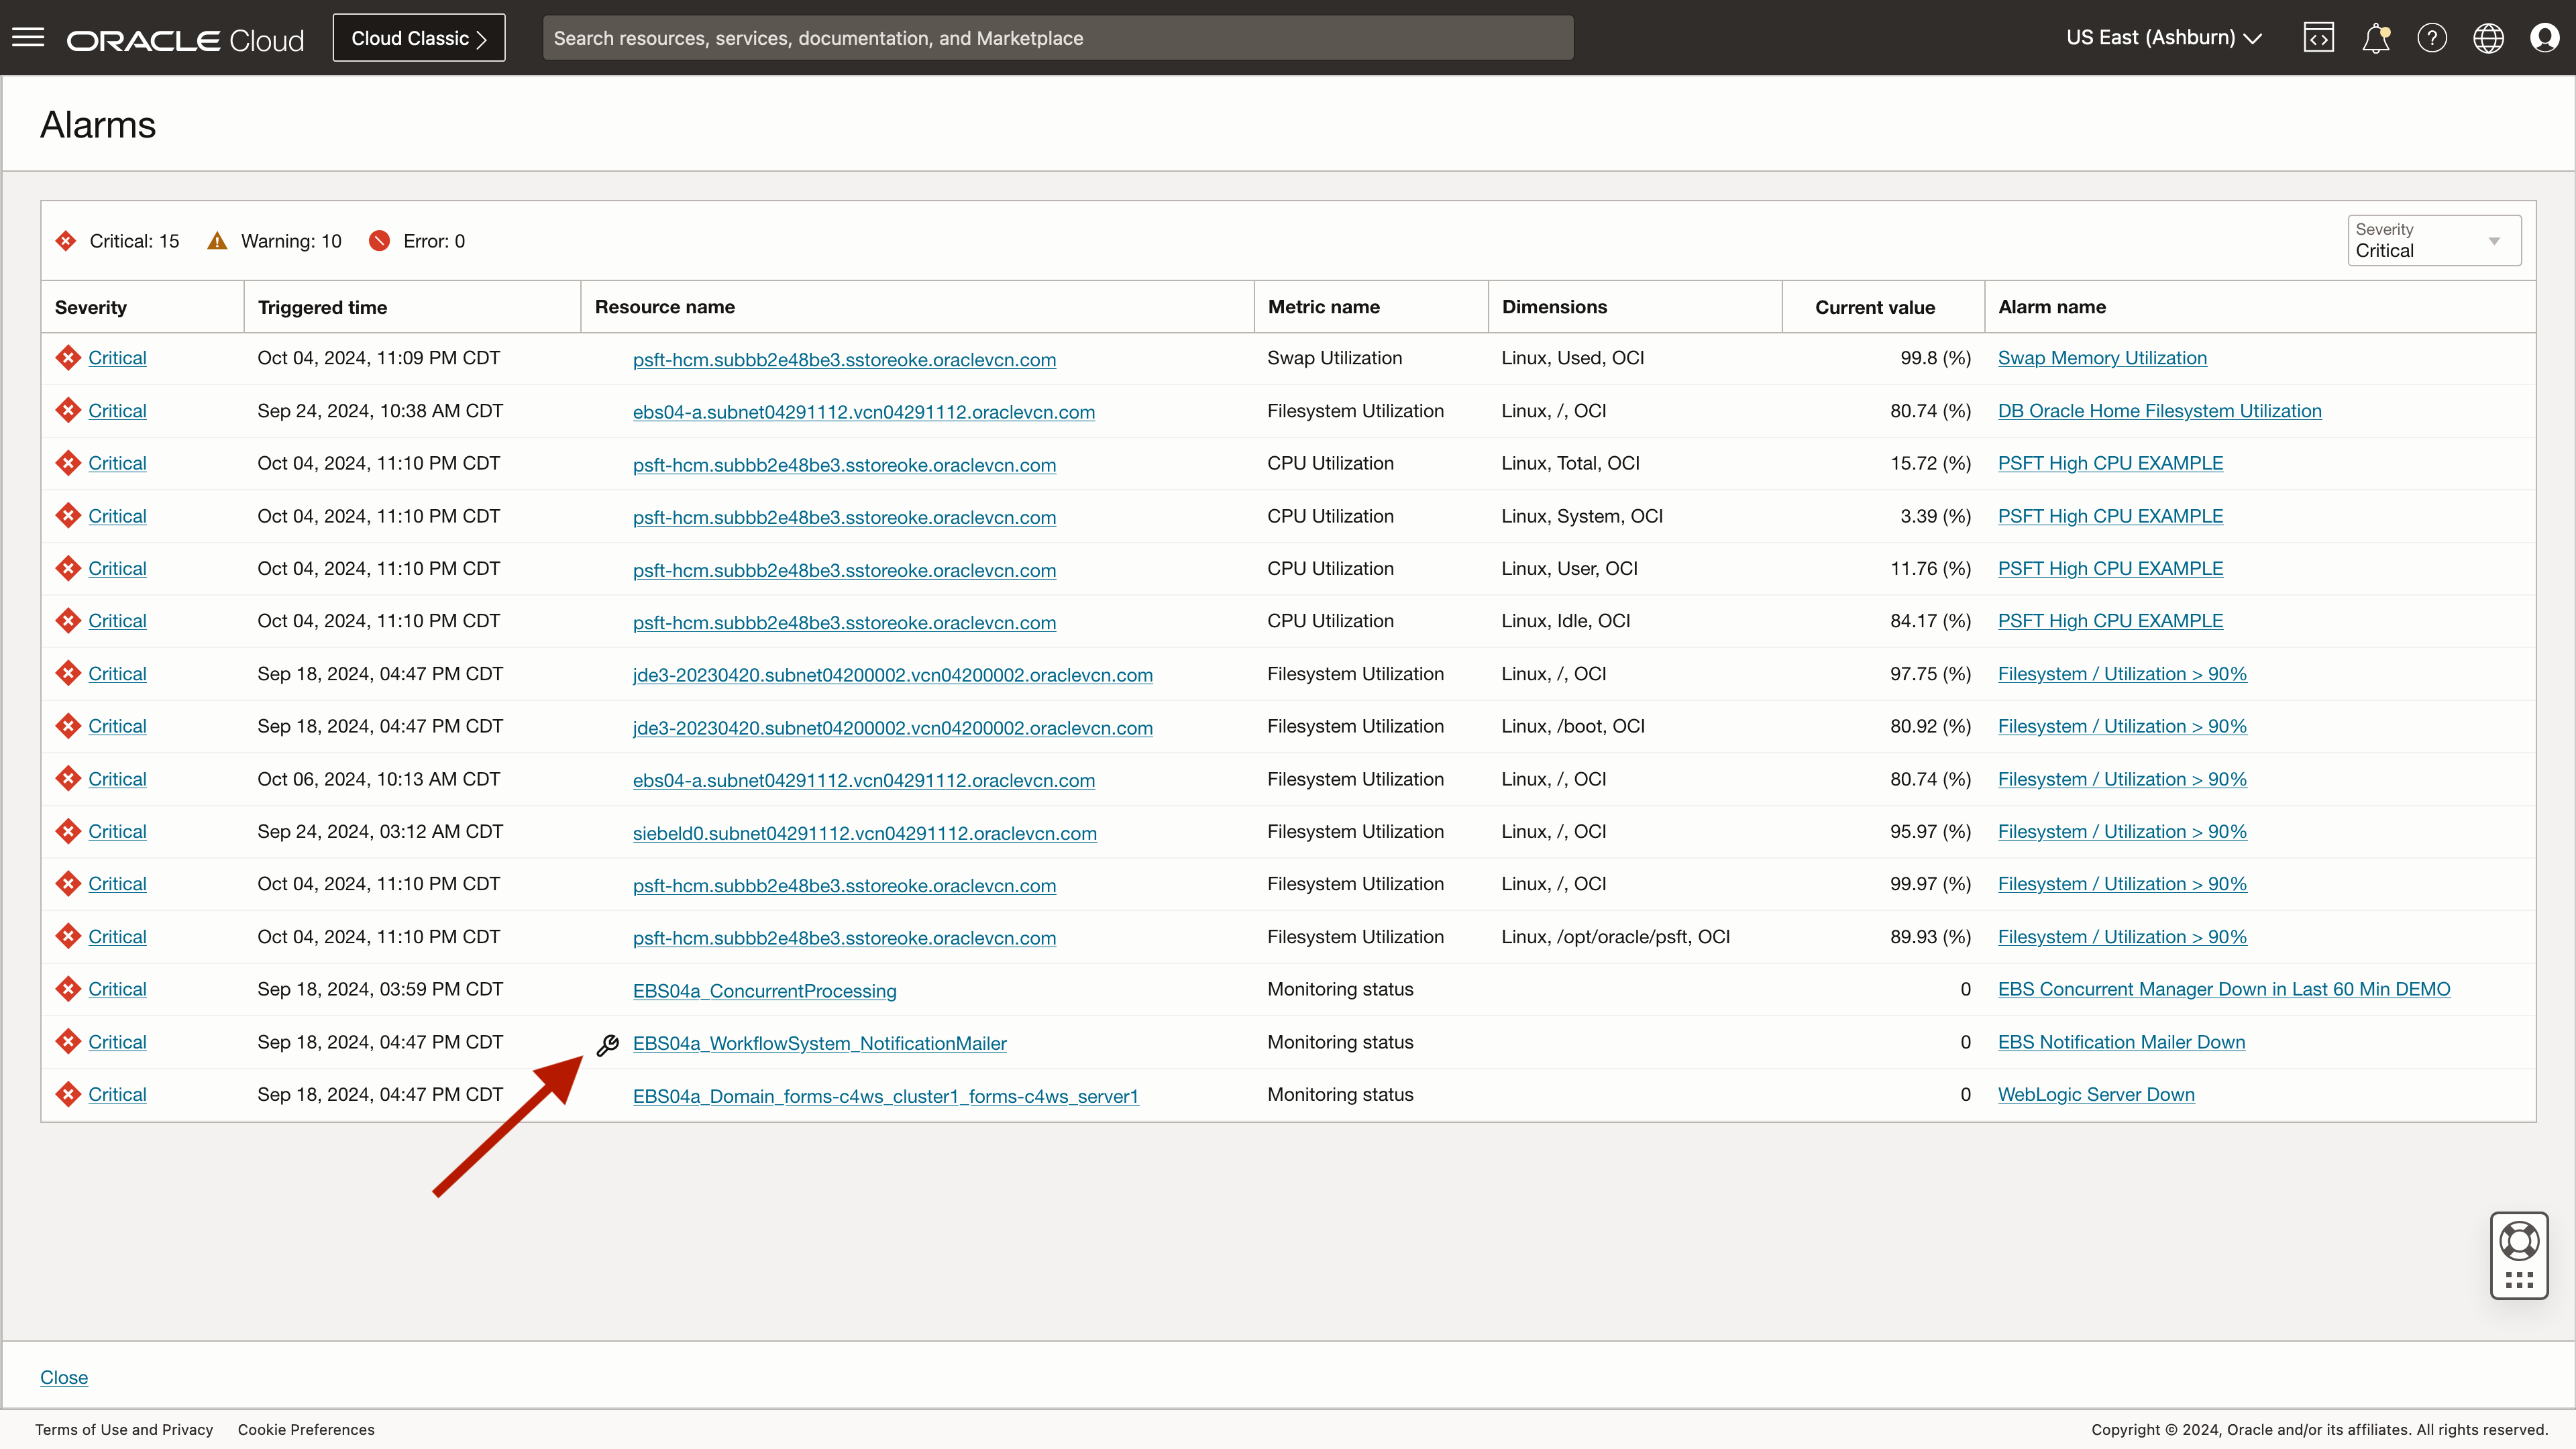Open the Swap Memory Utilization alarm link
The width and height of the screenshot is (2576, 1449).
click(x=2101, y=358)
